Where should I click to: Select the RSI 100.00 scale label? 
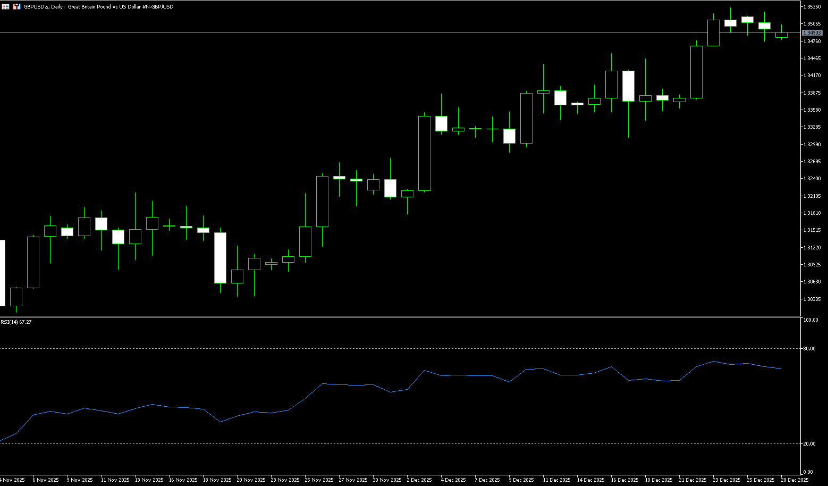(x=810, y=320)
